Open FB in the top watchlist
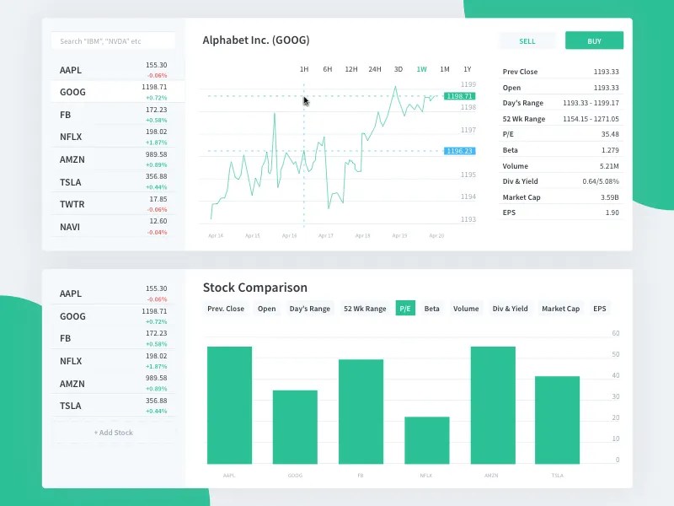Image resolution: width=674 pixels, height=506 pixels. tap(114, 115)
